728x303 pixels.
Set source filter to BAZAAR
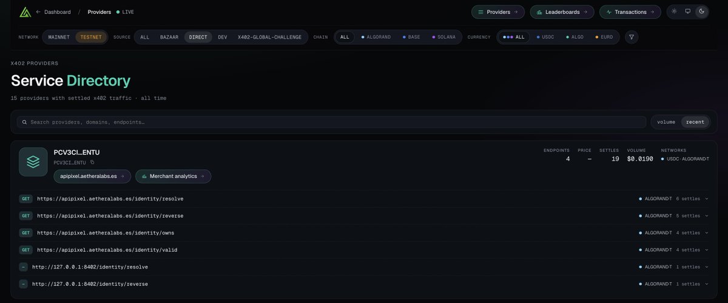(x=169, y=37)
